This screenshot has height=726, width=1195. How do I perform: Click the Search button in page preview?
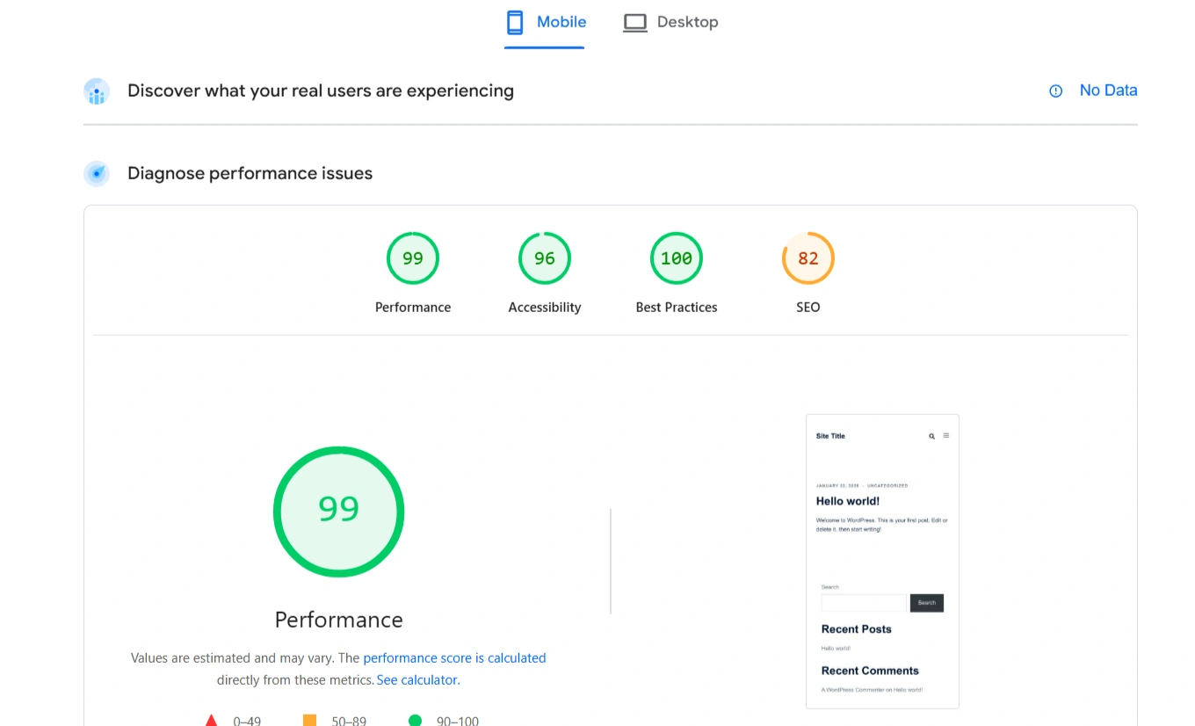tap(927, 603)
